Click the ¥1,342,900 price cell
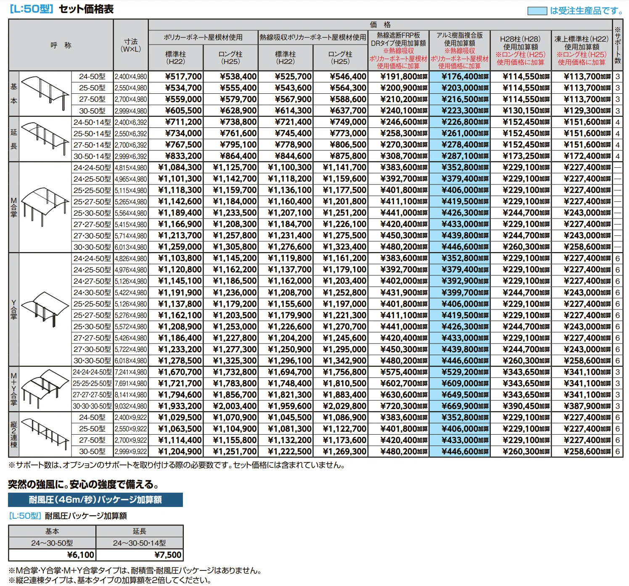Viewport: 629px width, 586px height. point(340,361)
